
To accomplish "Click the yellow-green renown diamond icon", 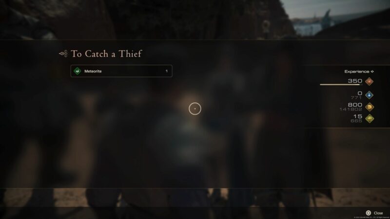I will point(370,118).
